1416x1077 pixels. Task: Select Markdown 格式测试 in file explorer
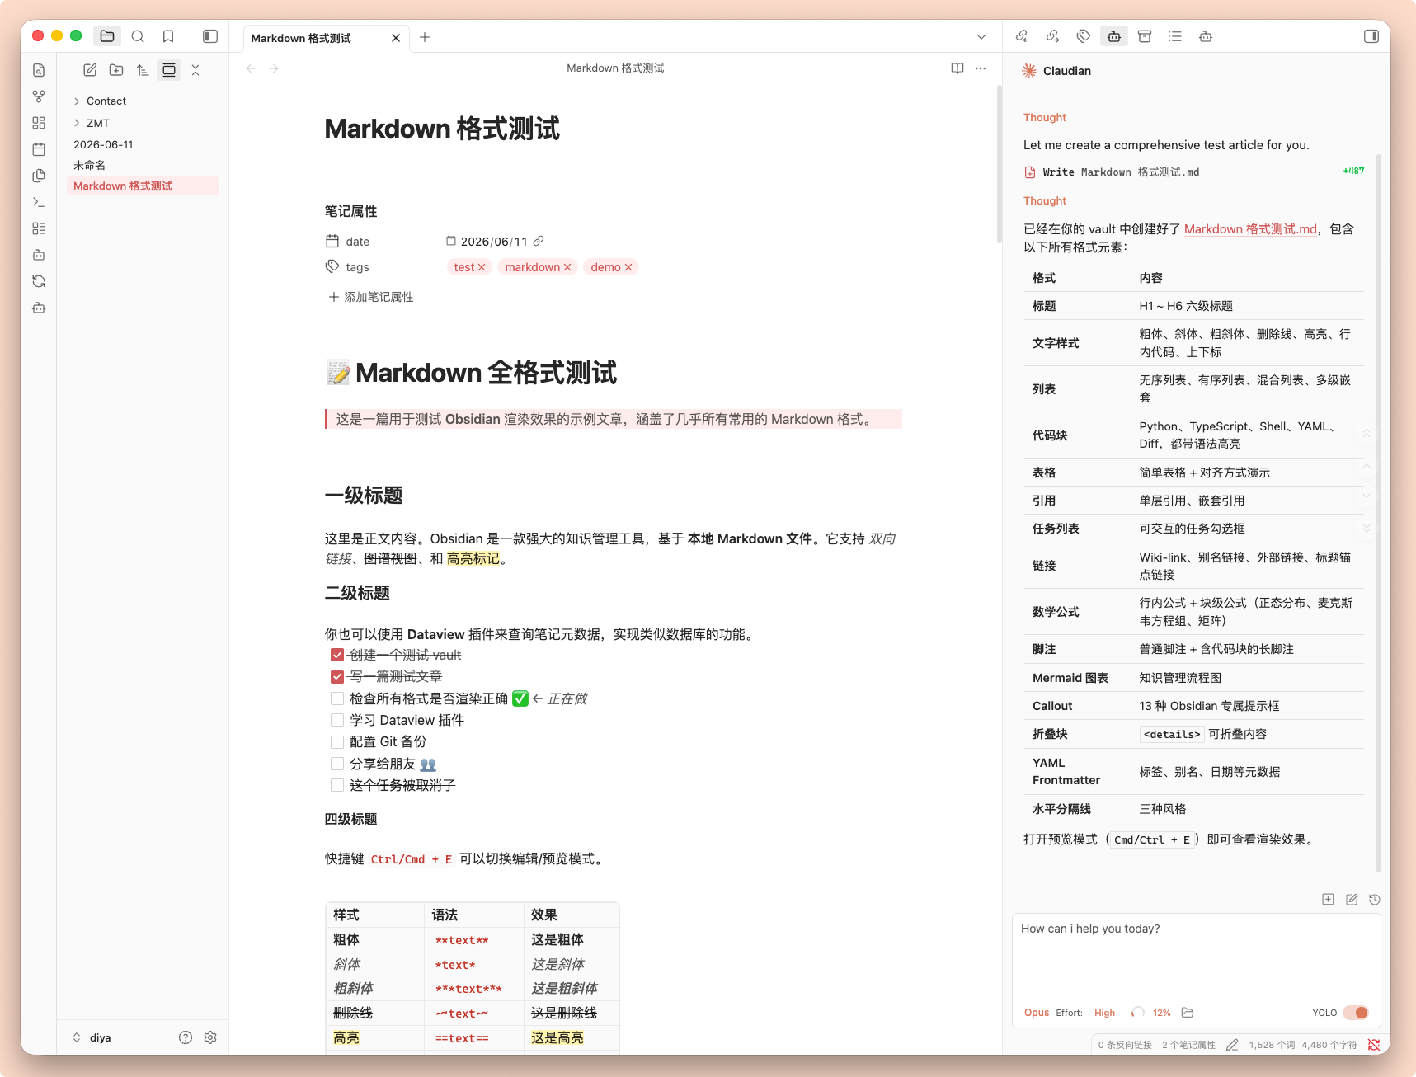143,186
